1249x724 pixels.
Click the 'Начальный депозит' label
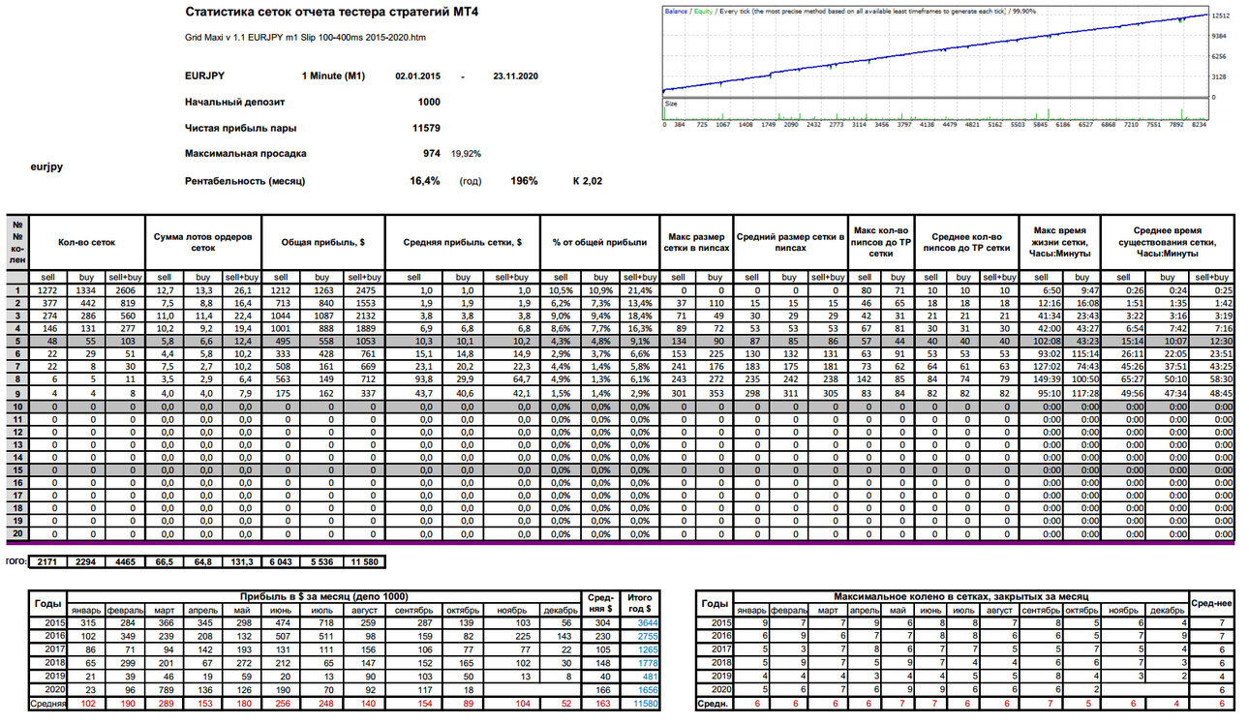pos(235,102)
